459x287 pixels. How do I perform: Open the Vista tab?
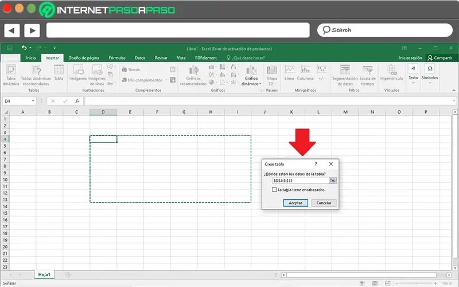tap(181, 58)
